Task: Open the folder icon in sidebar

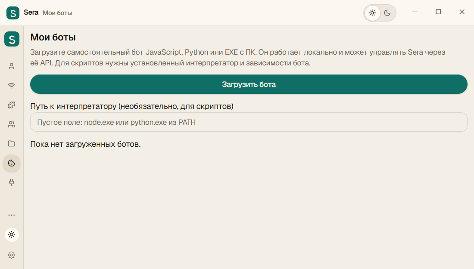Action: coord(12,143)
